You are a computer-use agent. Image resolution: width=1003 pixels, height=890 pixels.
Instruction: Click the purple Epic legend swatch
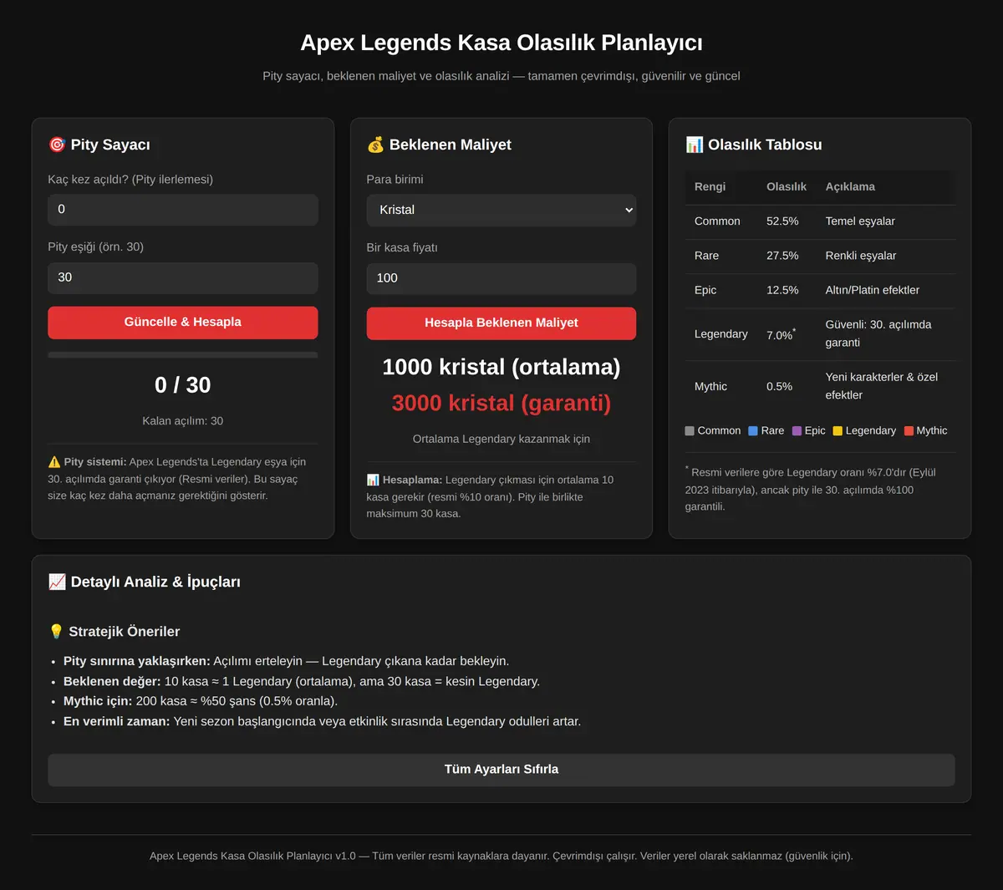tap(797, 431)
